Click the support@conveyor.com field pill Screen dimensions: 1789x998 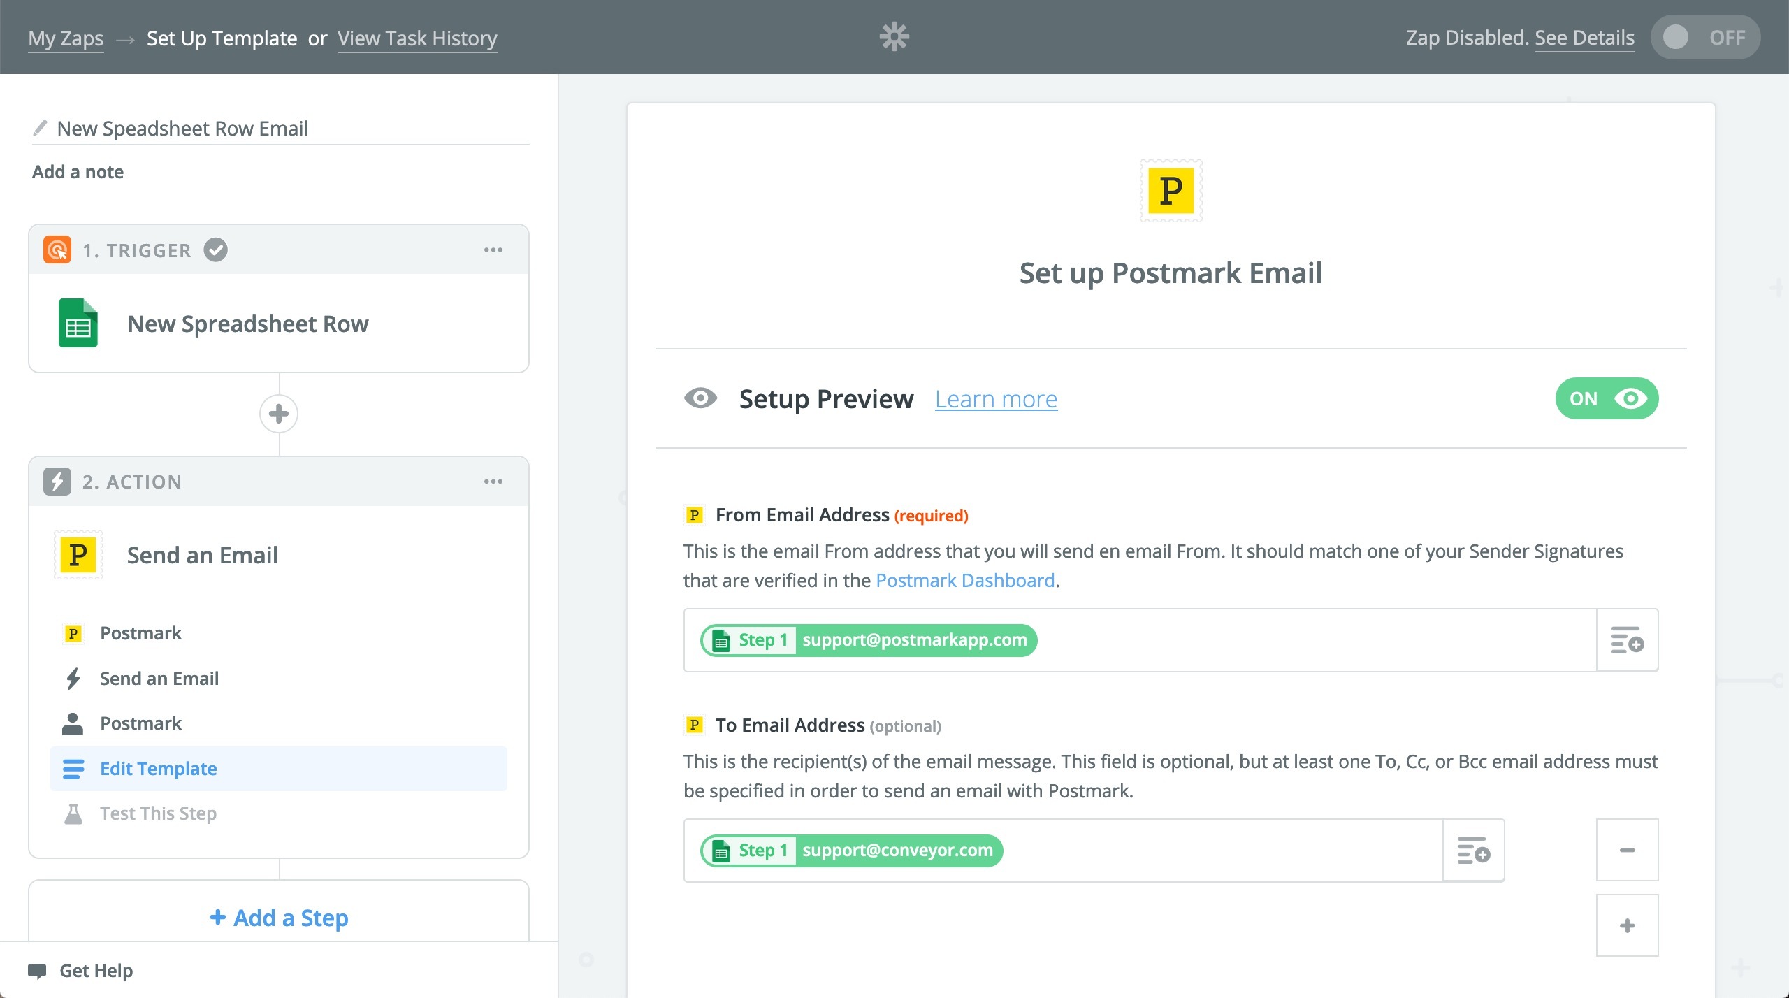pyautogui.click(x=852, y=851)
